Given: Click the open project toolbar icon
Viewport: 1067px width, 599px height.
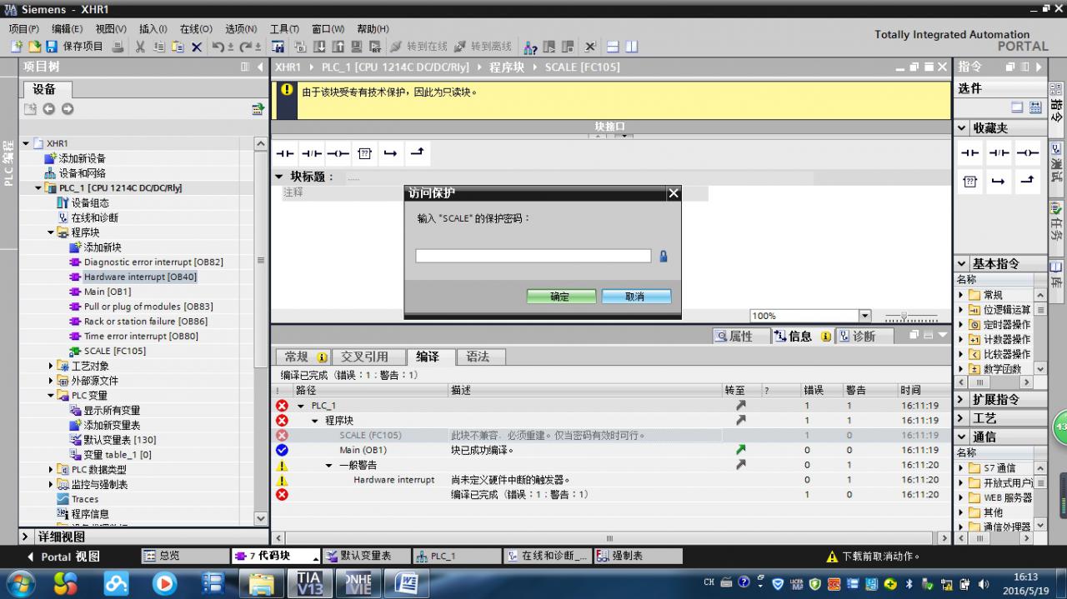Looking at the screenshot, I should point(34,47).
